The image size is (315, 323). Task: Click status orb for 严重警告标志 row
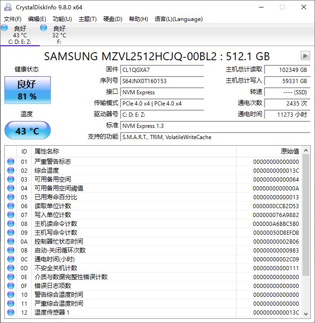tap(11, 161)
